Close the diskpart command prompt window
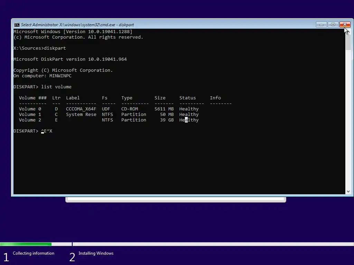 point(345,24)
